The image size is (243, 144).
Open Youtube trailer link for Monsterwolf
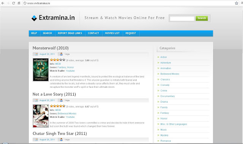point(70,71)
